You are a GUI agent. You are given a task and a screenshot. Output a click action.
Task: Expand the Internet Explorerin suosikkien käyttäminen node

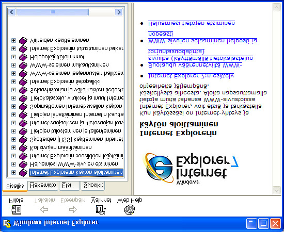(x=13, y=156)
